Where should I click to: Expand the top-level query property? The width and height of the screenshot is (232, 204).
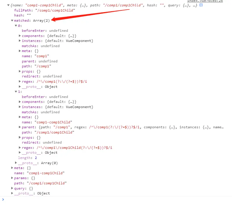(x=12, y=188)
